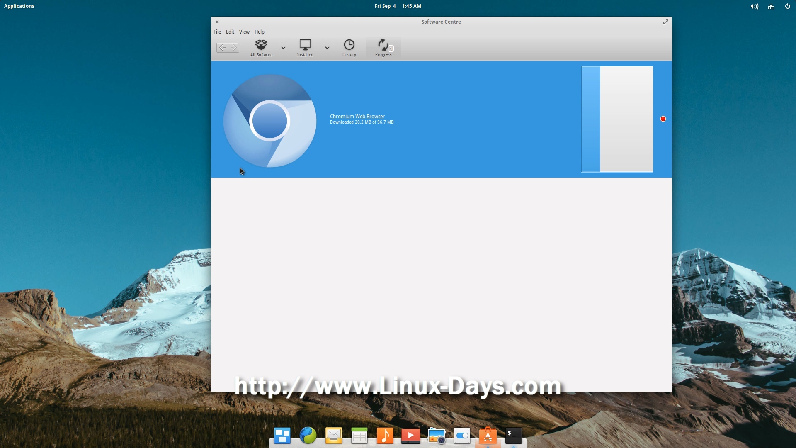Go forward with the forward arrow
Screen dimensions: 796x448
233,48
